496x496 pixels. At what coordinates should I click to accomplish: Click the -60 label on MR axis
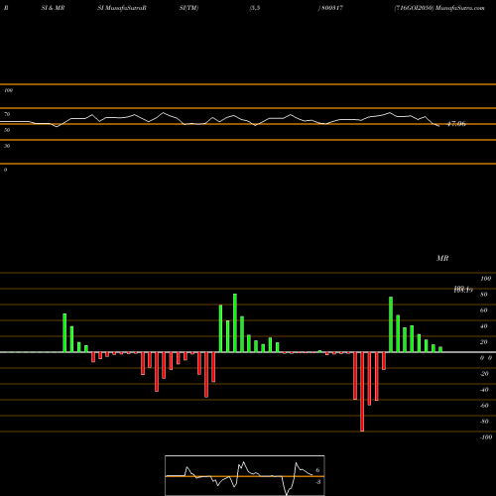pyautogui.click(x=484, y=406)
